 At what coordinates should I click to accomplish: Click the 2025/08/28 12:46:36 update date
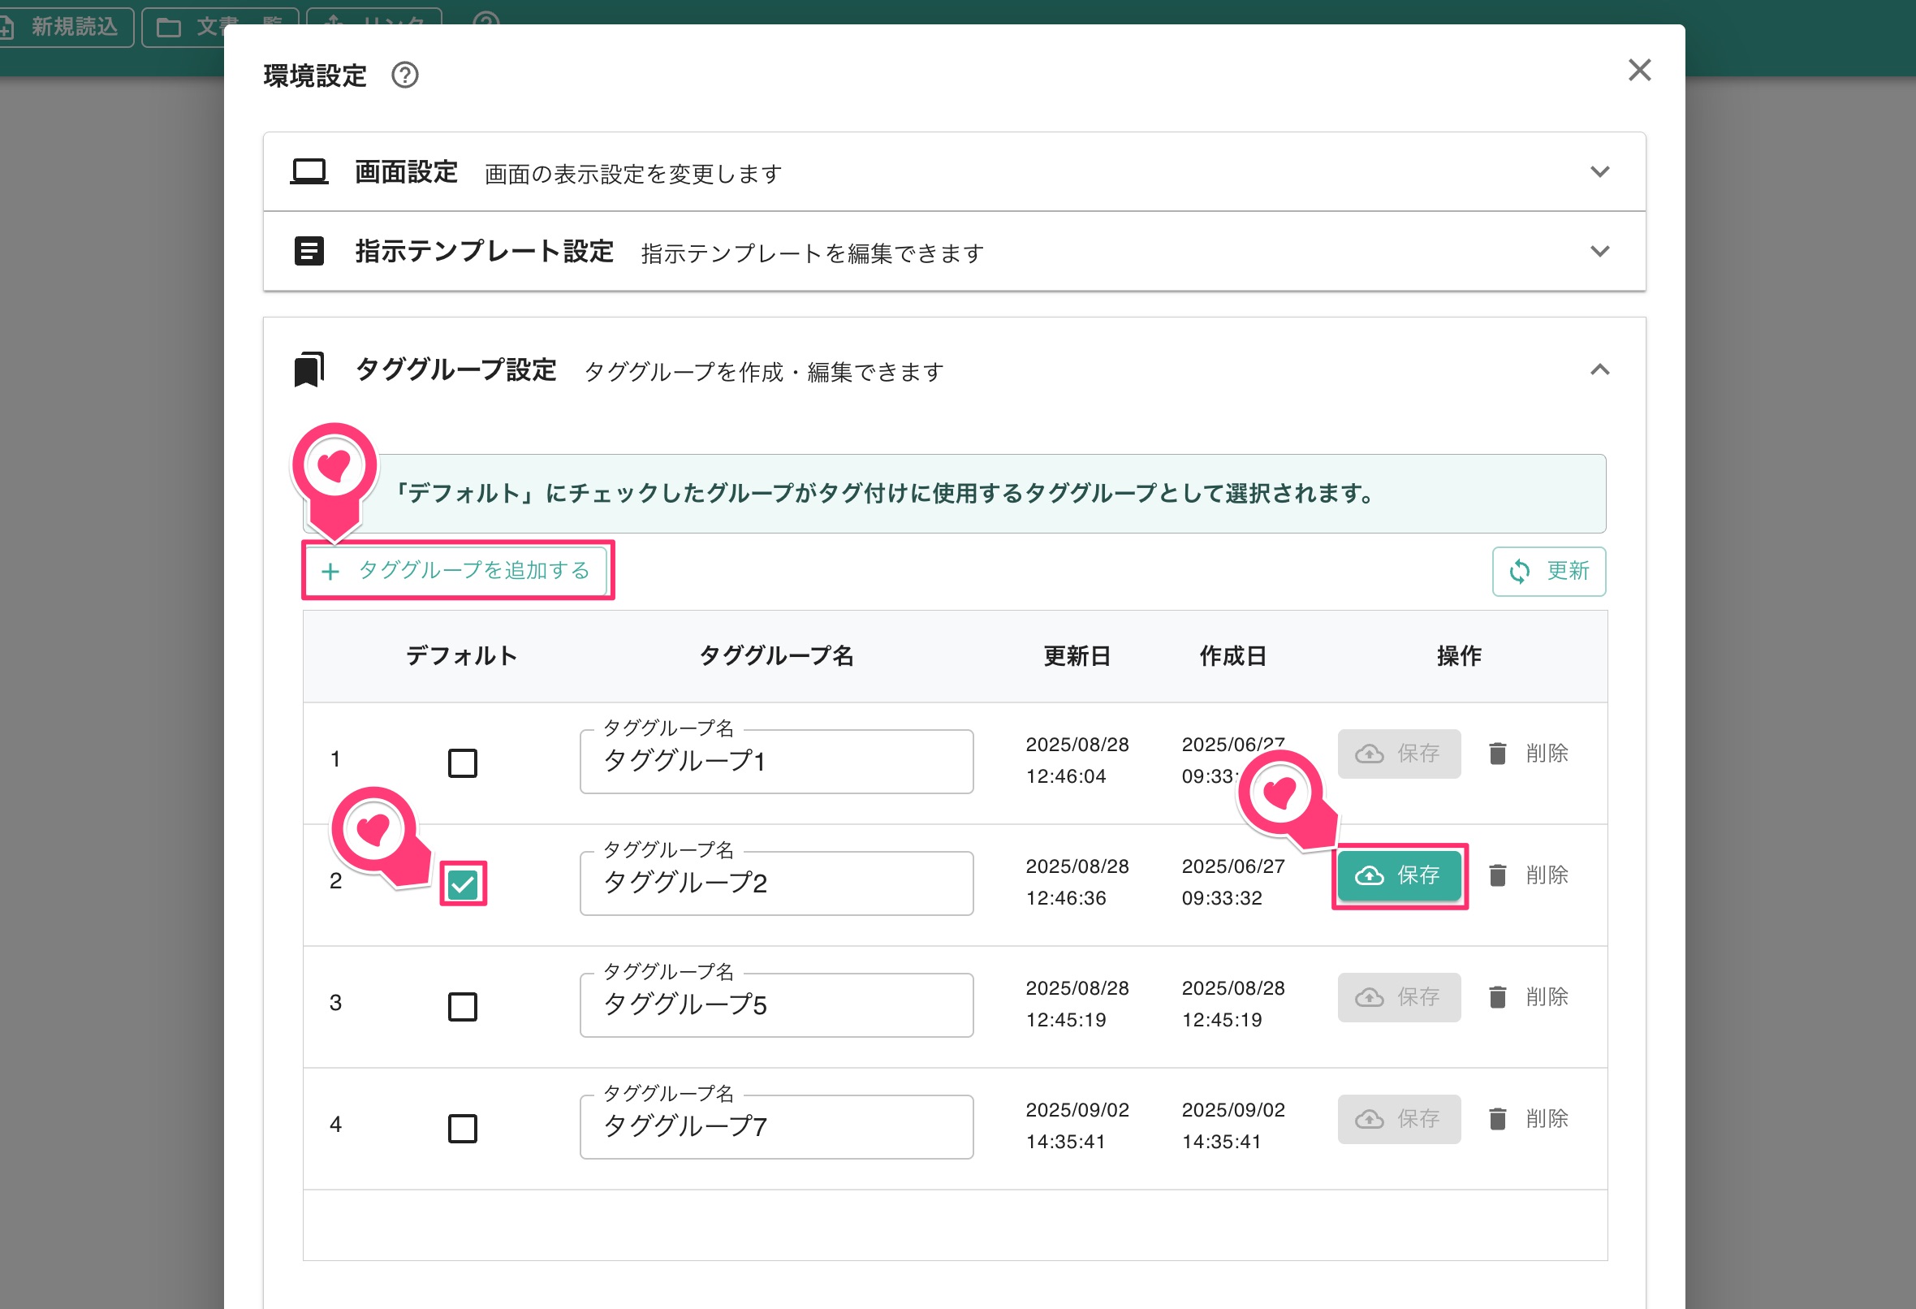pos(1077,882)
